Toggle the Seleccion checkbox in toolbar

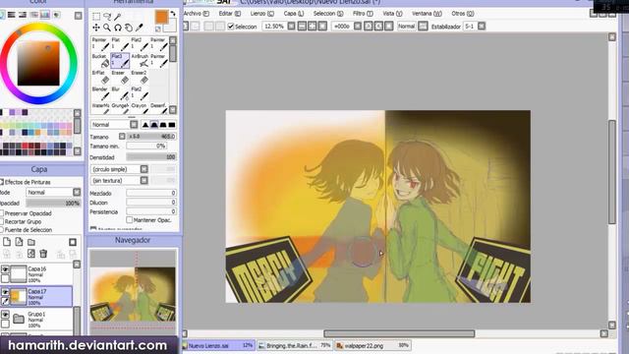pyautogui.click(x=231, y=27)
